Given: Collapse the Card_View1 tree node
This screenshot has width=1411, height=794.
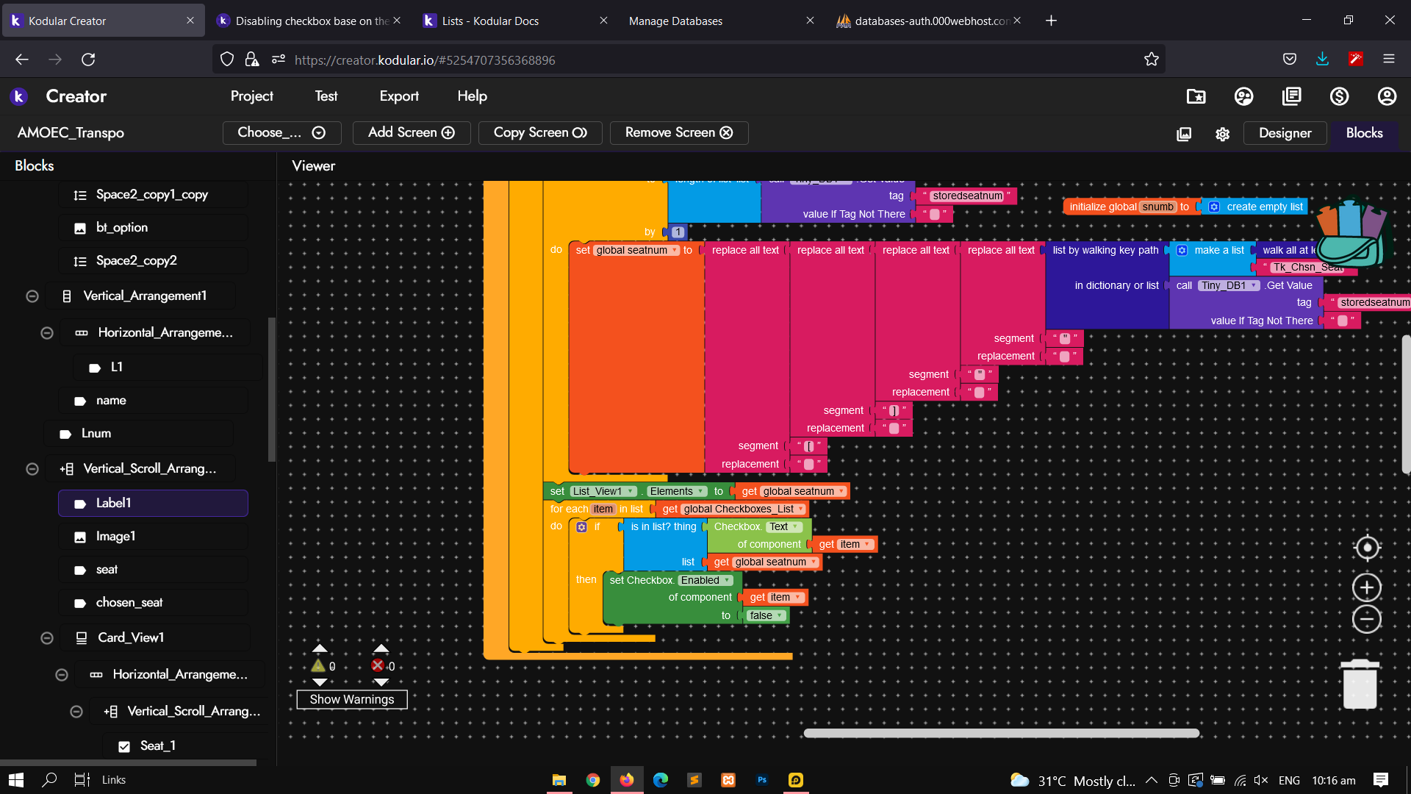Looking at the screenshot, I should click(x=47, y=637).
